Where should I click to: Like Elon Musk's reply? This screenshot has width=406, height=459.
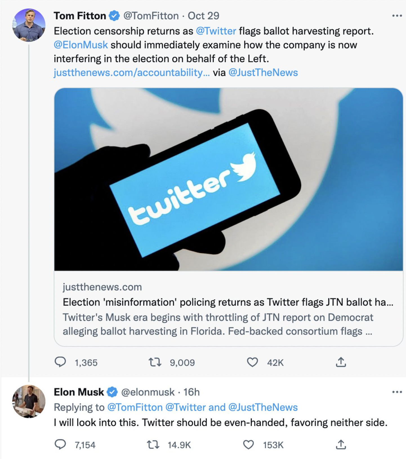pos(248,445)
